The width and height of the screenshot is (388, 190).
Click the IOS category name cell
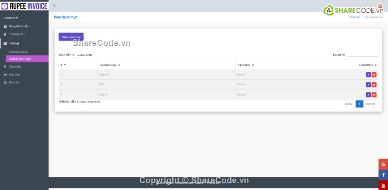coord(166,85)
